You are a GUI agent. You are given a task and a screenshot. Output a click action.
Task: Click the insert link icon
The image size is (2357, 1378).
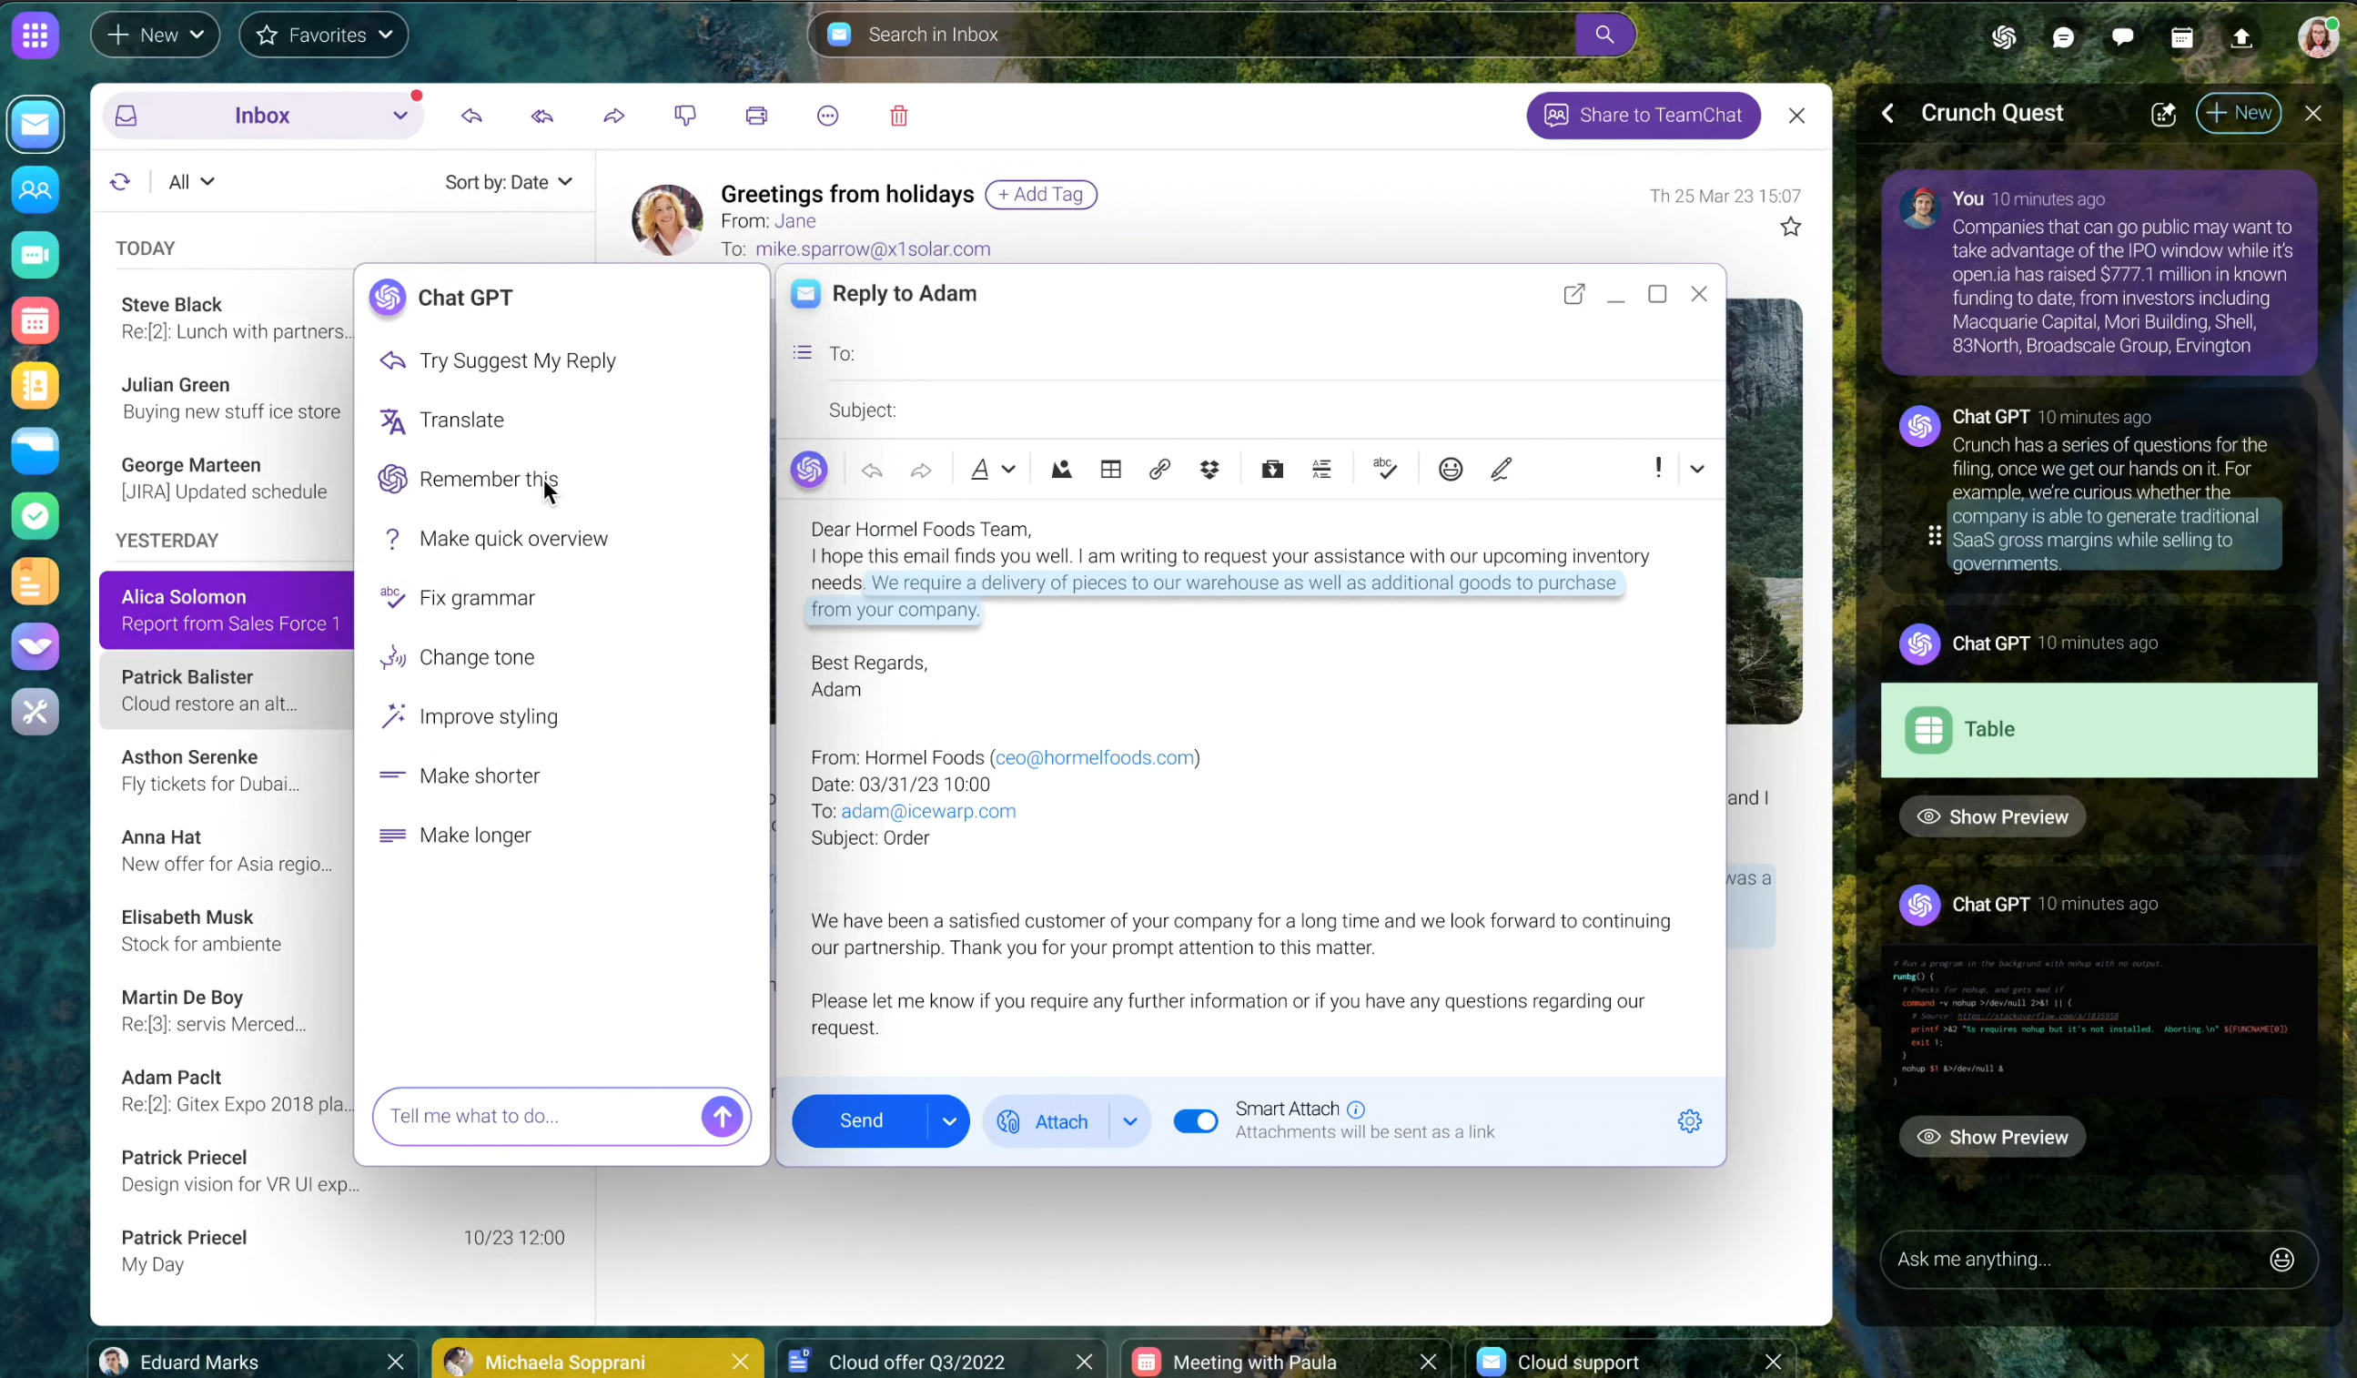1158,470
